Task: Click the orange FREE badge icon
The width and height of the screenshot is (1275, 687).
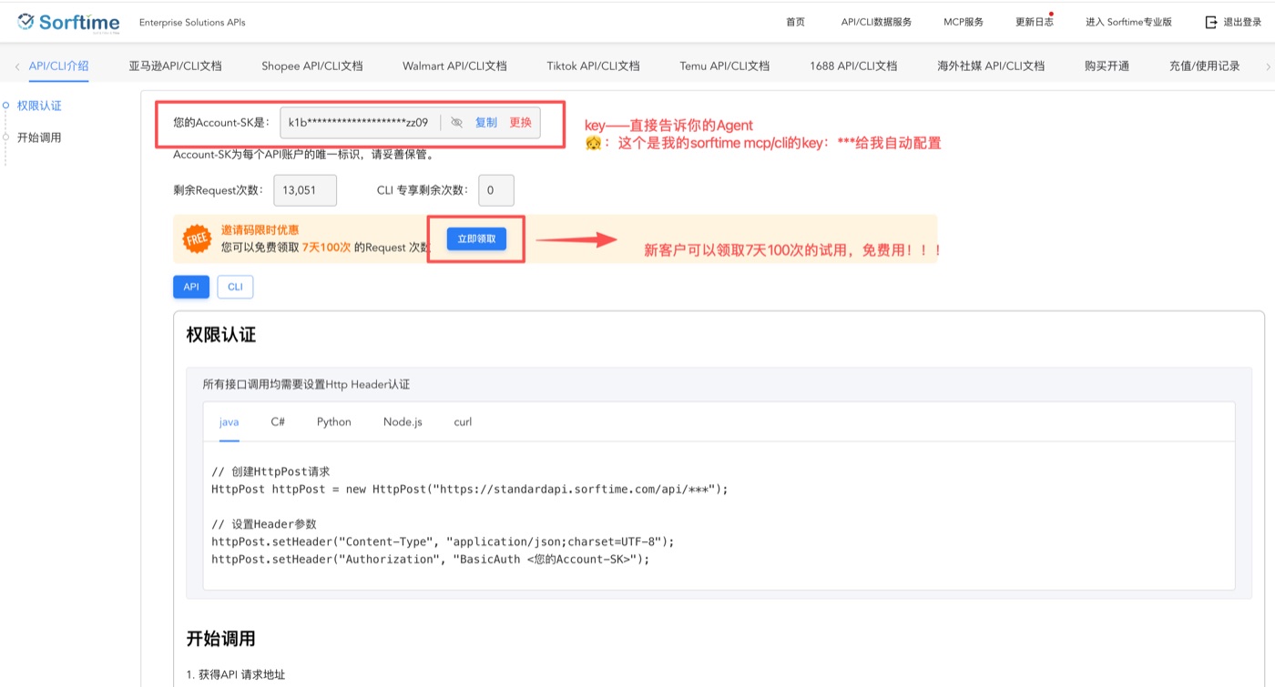Action: tap(198, 239)
